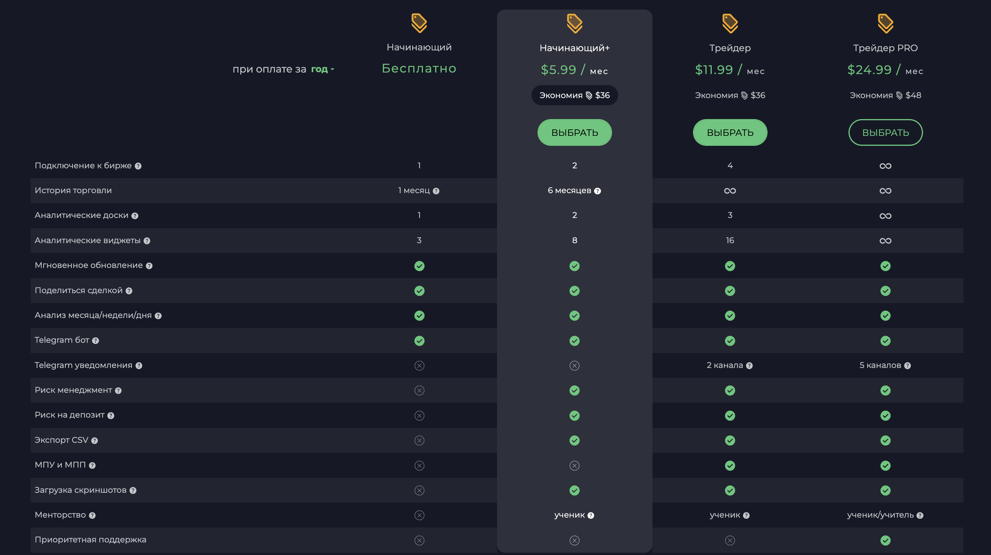Click the price tag icon above Трейдер
The height and width of the screenshot is (555, 991).
(730, 23)
